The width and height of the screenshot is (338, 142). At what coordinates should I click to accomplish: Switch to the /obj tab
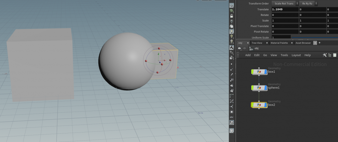240,43
